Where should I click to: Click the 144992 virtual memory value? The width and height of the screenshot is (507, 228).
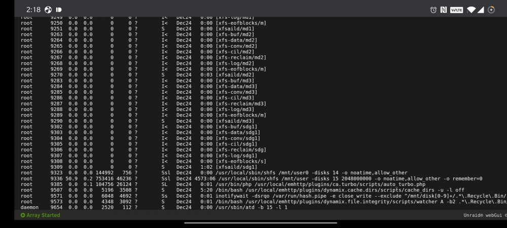(104, 173)
